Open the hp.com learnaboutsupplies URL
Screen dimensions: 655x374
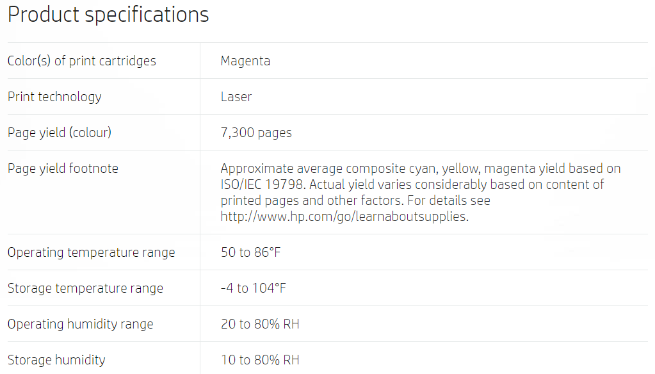click(344, 216)
